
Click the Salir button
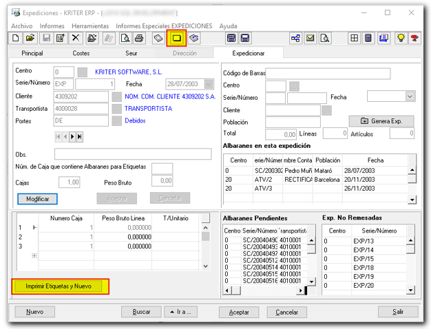point(398,312)
